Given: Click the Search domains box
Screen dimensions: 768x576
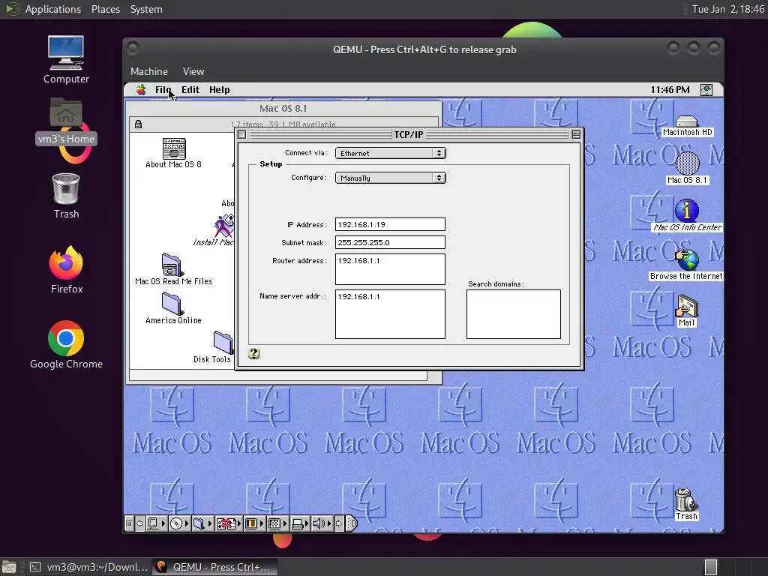Looking at the screenshot, I should click(514, 314).
